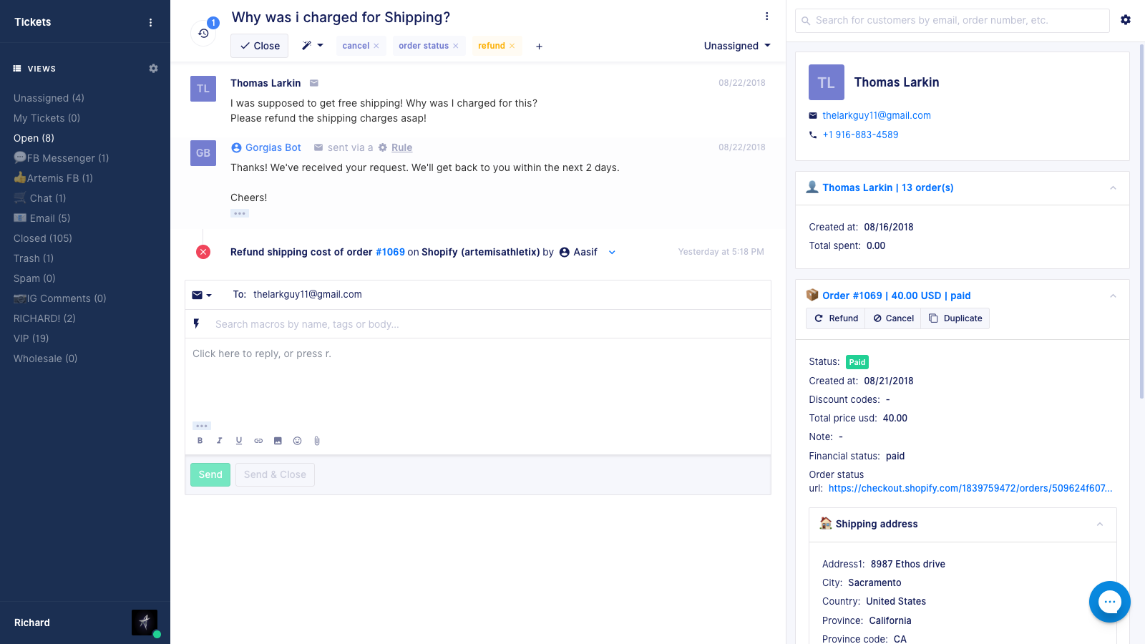Click the TL avatar in customer card
Viewport: 1145px width, 644px height.
click(827, 82)
